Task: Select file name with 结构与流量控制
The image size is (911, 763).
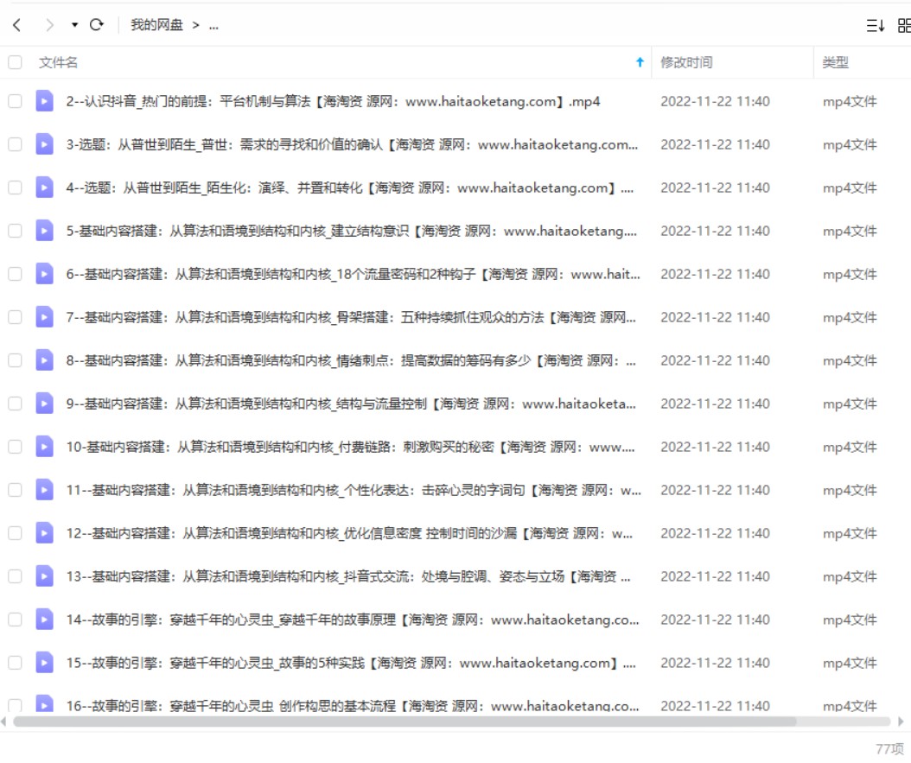Action: pos(351,403)
